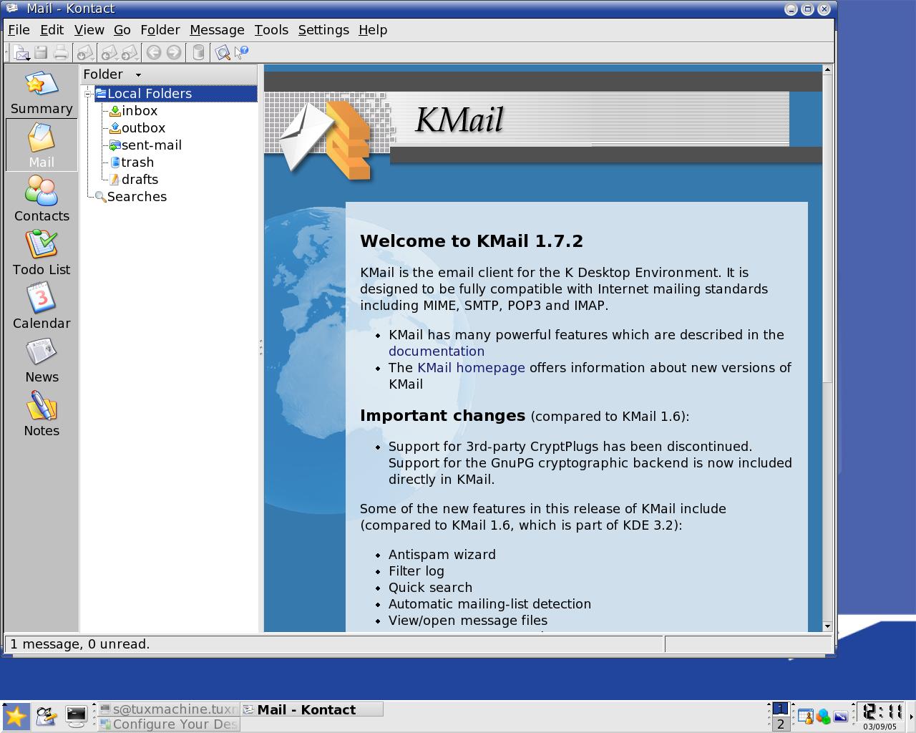Collapse the Local Folders tree

(x=89, y=94)
